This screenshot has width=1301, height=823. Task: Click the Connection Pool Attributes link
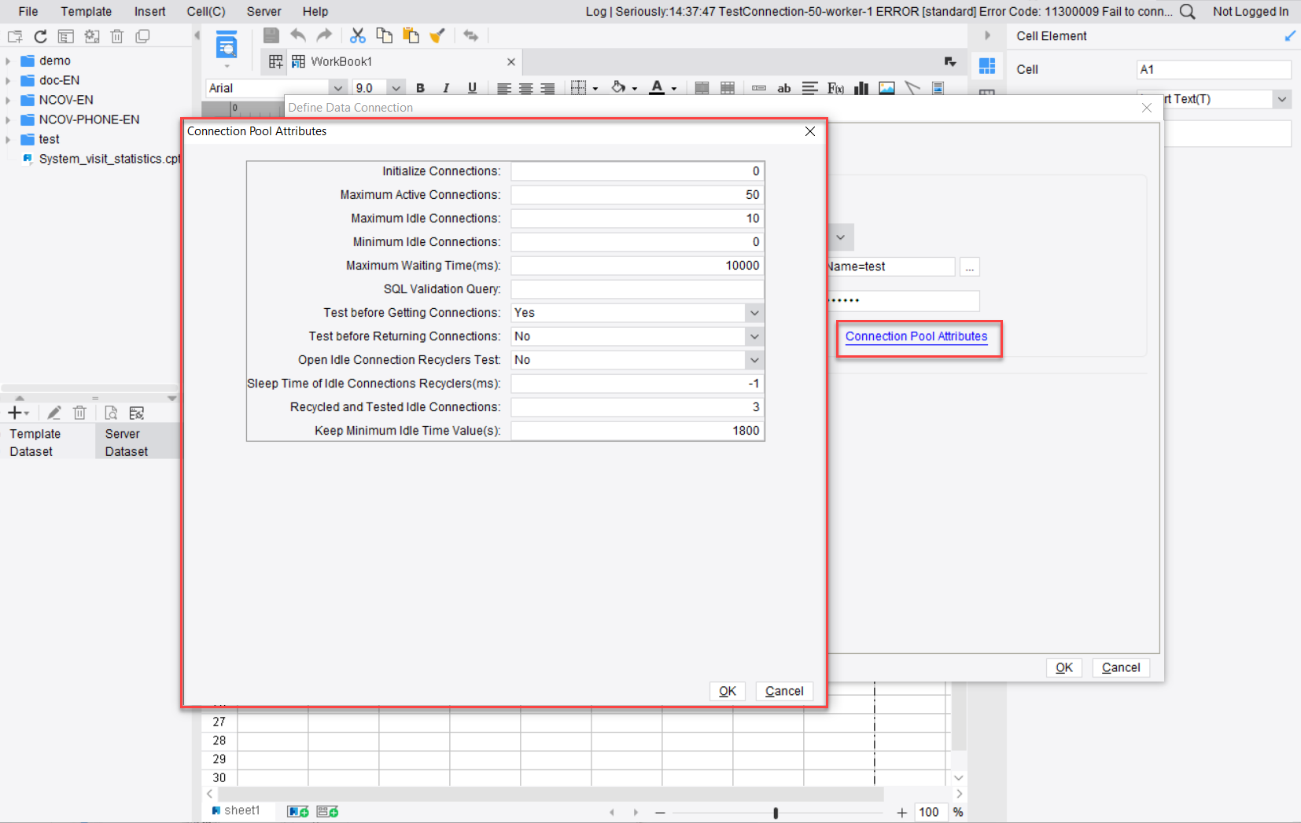(916, 336)
